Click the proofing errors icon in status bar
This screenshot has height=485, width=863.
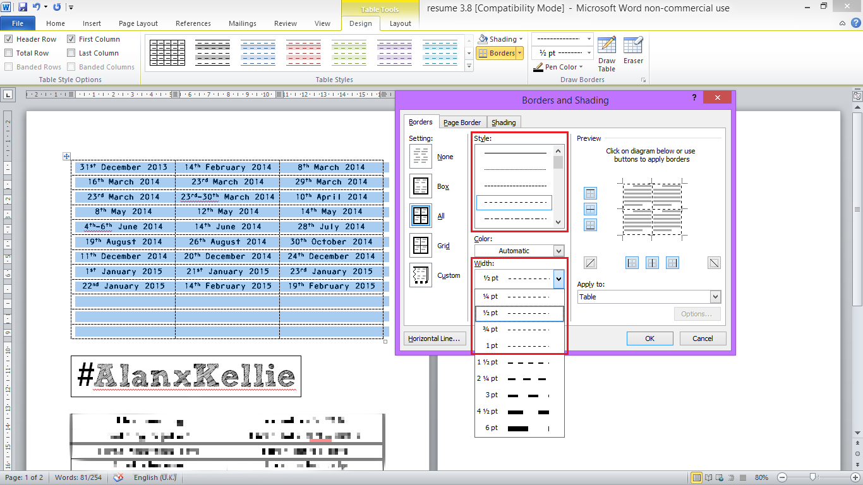118,477
